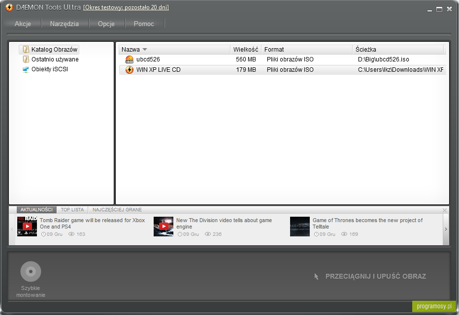
Task: Play The Division video thumbnail
Action: (164, 227)
